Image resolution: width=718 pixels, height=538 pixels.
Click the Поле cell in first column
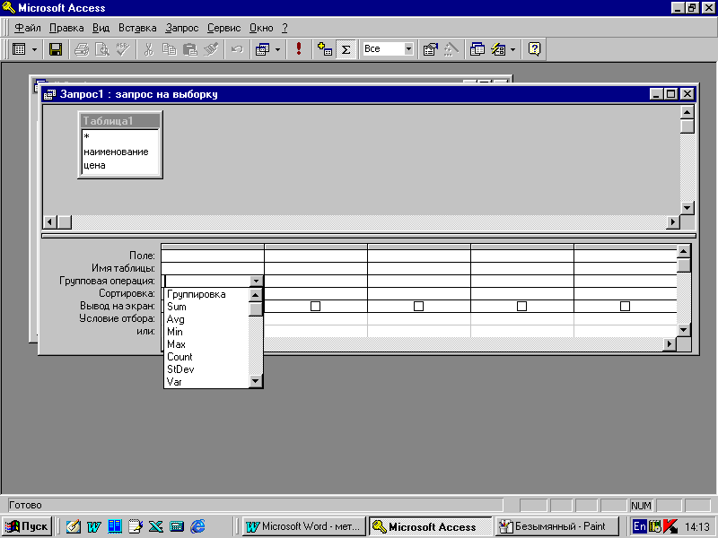click(x=213, y=256)
